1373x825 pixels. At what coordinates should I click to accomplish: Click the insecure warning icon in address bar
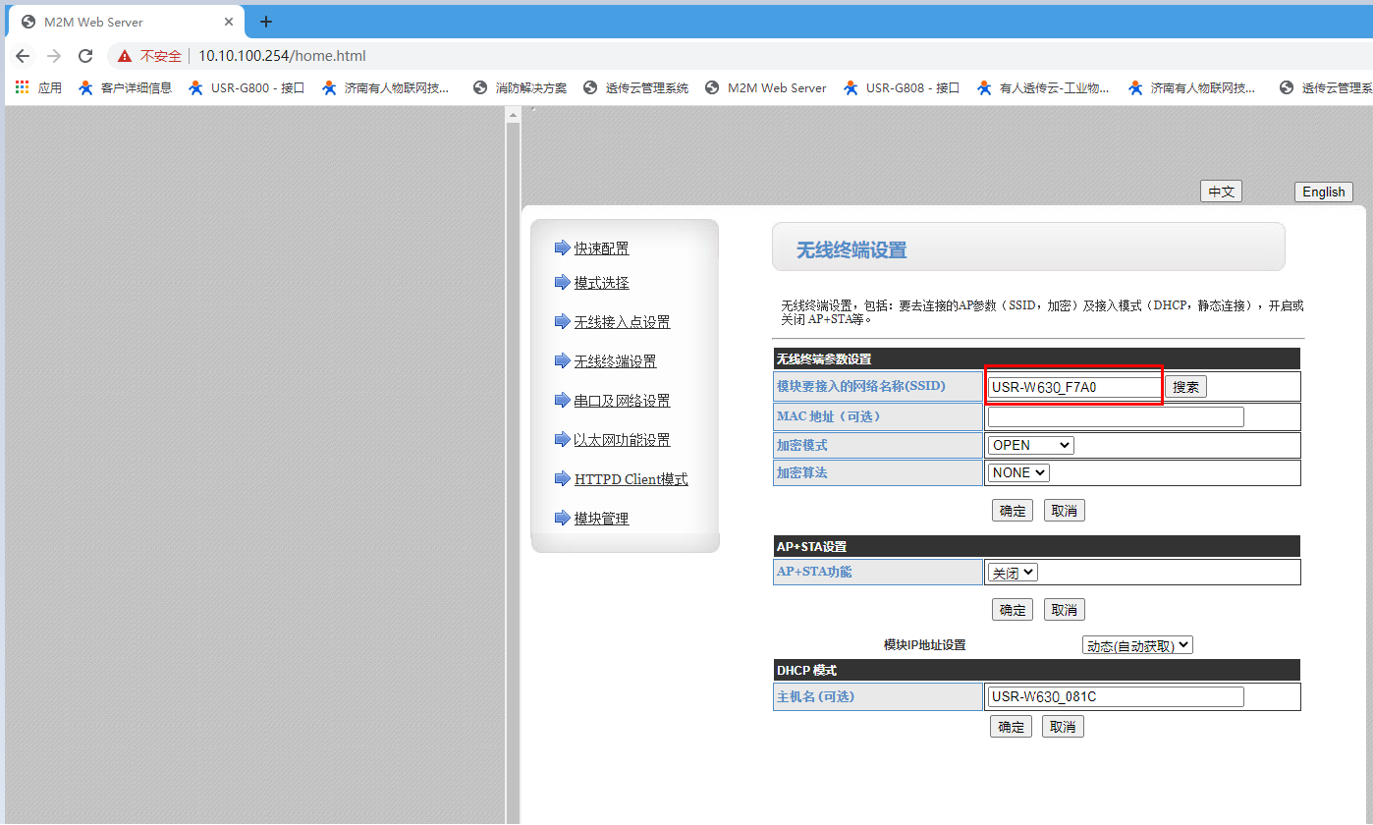(125, 56)
